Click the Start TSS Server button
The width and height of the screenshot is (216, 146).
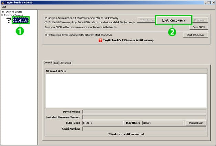(x=195, y=35)
